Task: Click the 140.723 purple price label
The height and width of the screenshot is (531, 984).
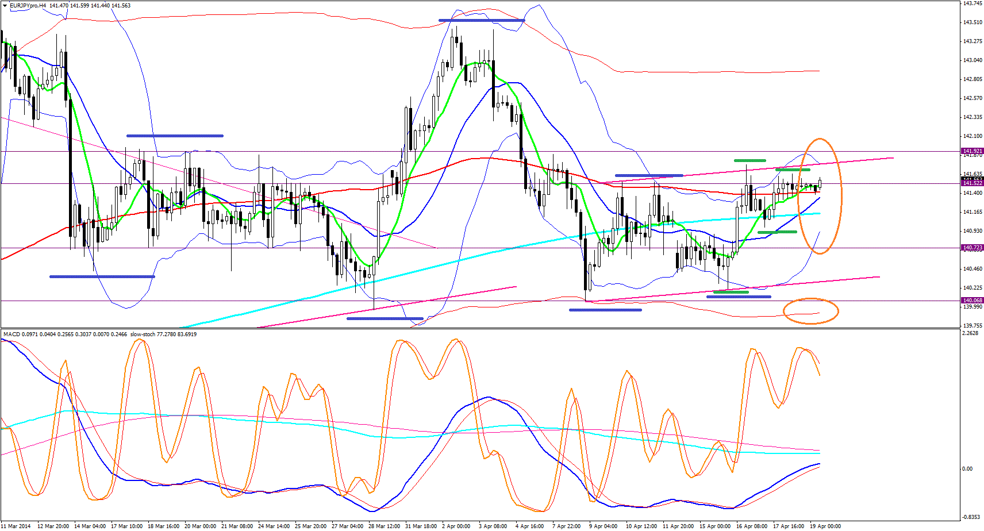Action: [973, 248]
